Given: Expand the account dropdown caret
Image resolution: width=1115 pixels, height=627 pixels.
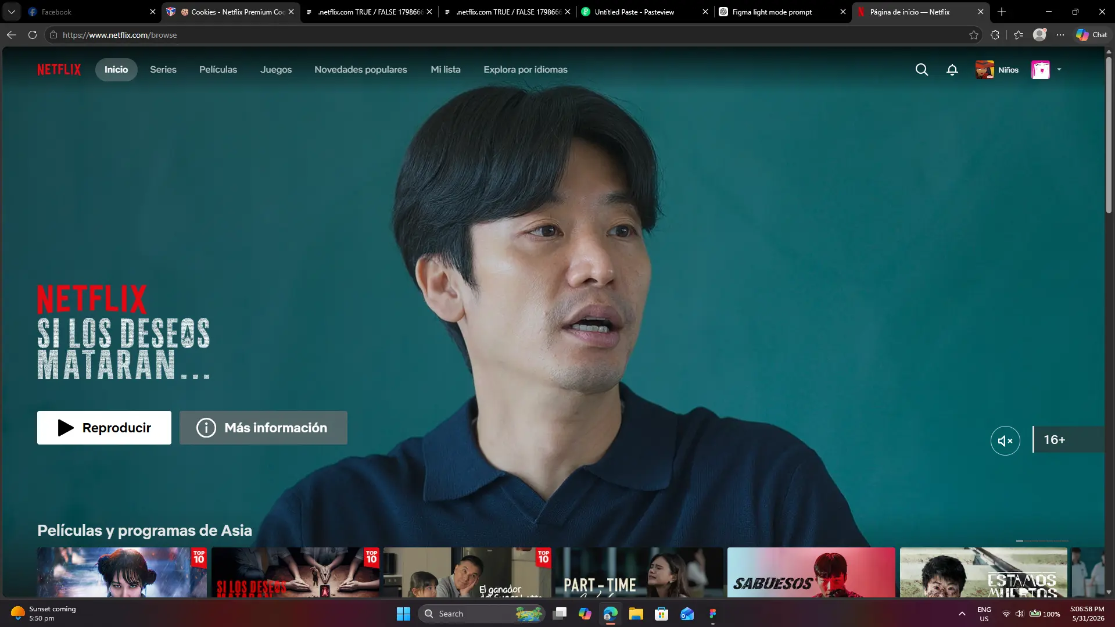Looking at the screenshot, I should pos(1059,70).
